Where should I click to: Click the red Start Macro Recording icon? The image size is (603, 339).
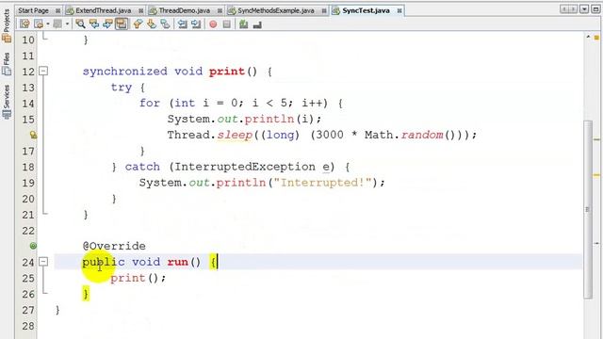213,24
